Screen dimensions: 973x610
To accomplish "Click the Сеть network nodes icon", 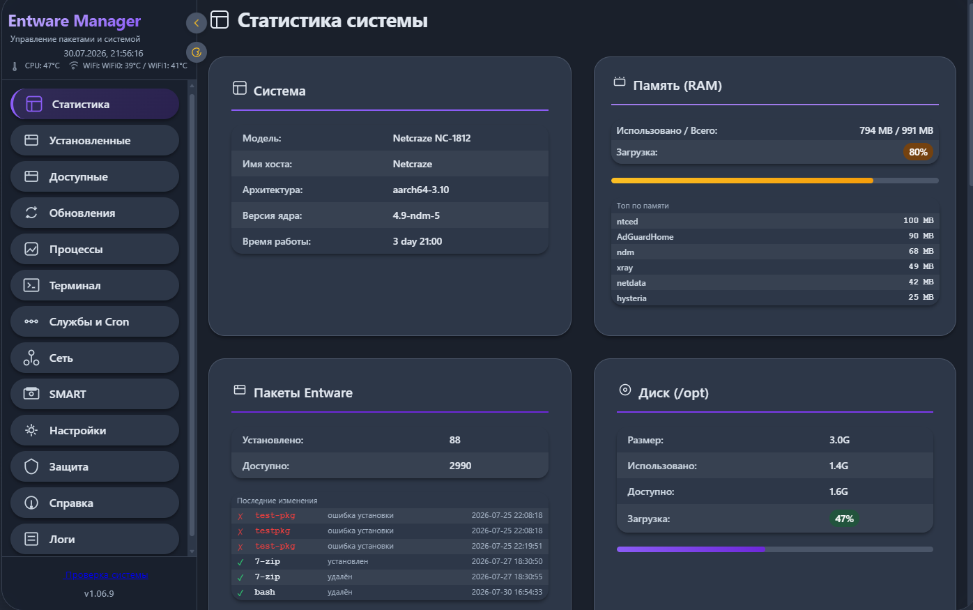I will click(31, 358).
